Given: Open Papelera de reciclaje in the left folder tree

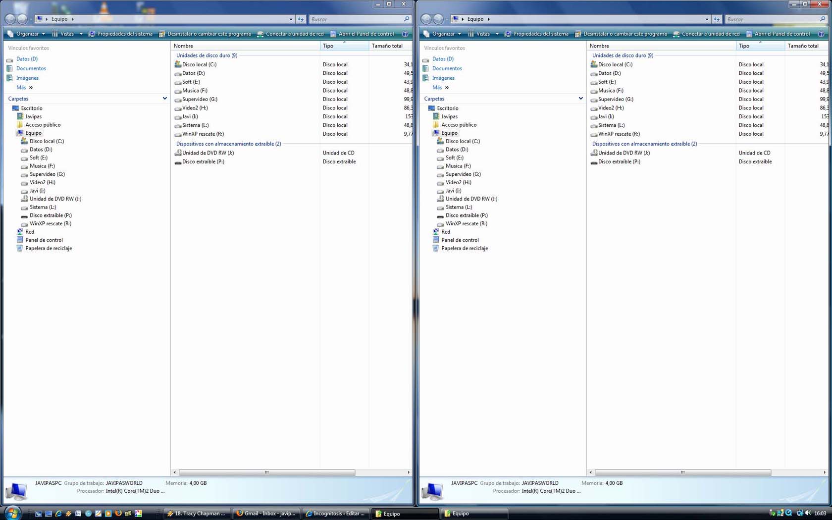Looking at the screenshot, I should point(48,248).
